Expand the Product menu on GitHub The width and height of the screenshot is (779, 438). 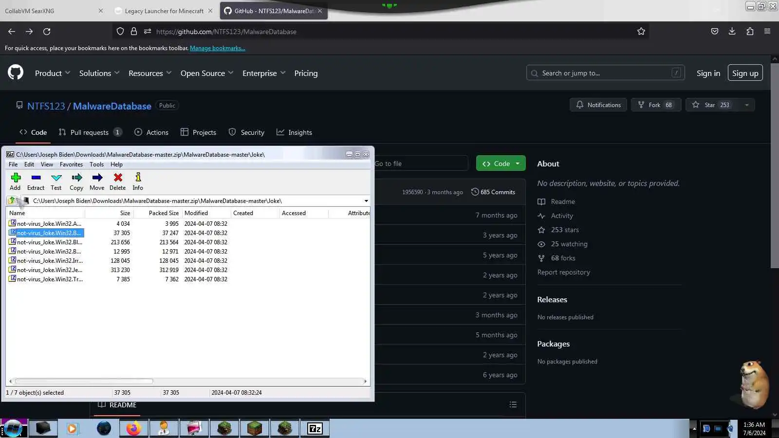point(53,73)
